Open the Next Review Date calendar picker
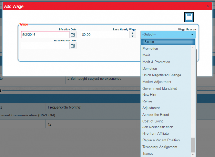The width and height of the screenshot is (215, 157). 72,45
